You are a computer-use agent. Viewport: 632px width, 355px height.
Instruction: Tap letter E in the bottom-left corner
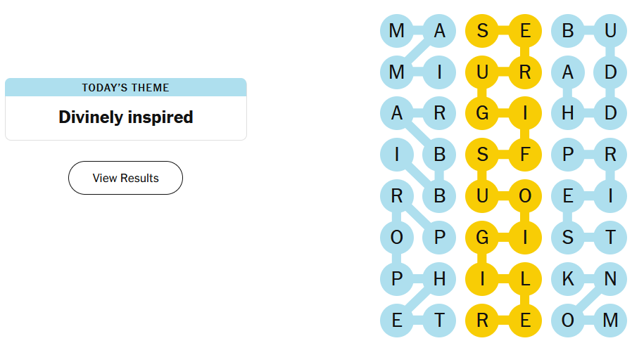[x=397, y=321]
